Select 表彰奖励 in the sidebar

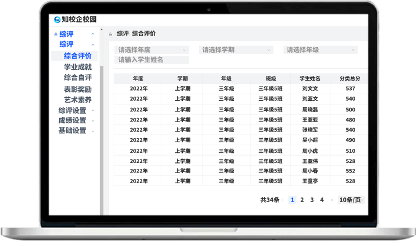pos(78,89)
